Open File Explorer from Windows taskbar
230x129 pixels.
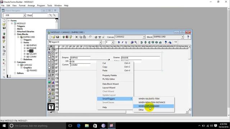(87, 126)
